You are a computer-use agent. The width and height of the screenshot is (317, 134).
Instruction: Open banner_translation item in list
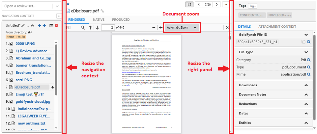point(33,65)
